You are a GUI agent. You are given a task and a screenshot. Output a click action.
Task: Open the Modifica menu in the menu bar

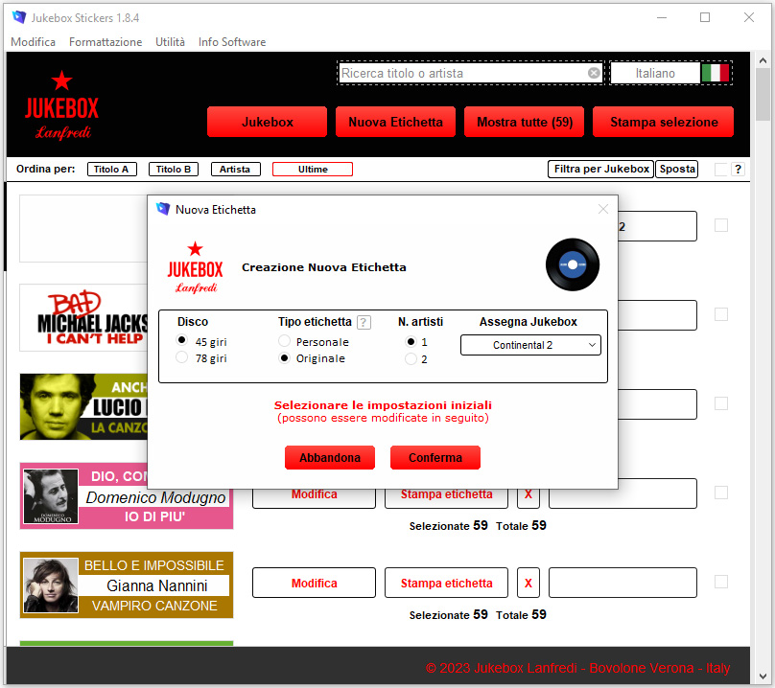point(34,42)
